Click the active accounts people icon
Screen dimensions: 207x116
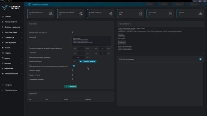51,14
